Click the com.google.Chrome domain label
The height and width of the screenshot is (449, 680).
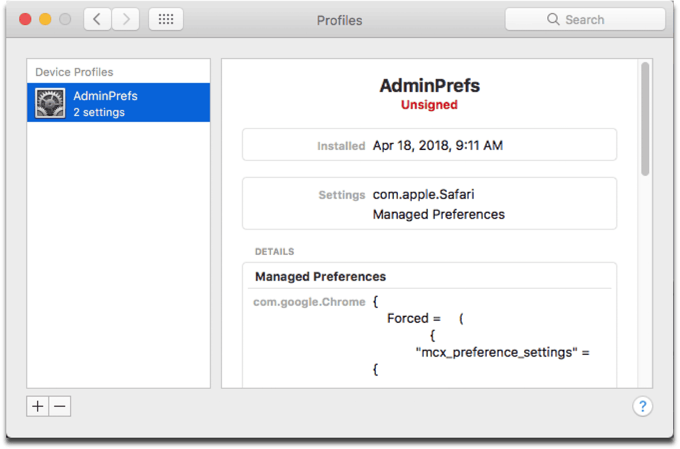[x=309, y=302]
